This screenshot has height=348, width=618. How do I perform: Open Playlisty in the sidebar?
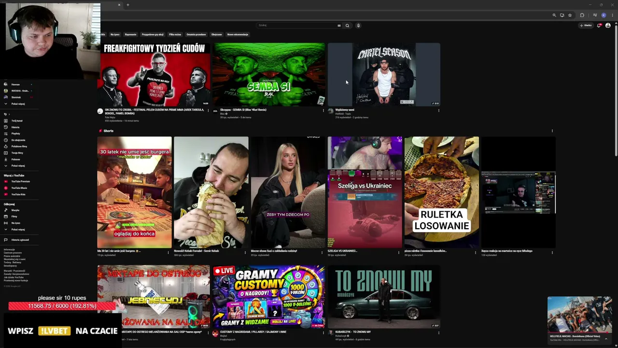tap(16, 133)
